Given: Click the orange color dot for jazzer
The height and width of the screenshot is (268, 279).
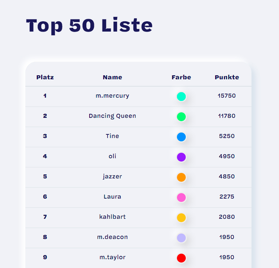Looking at the screenshot, I should click(181, 177).
